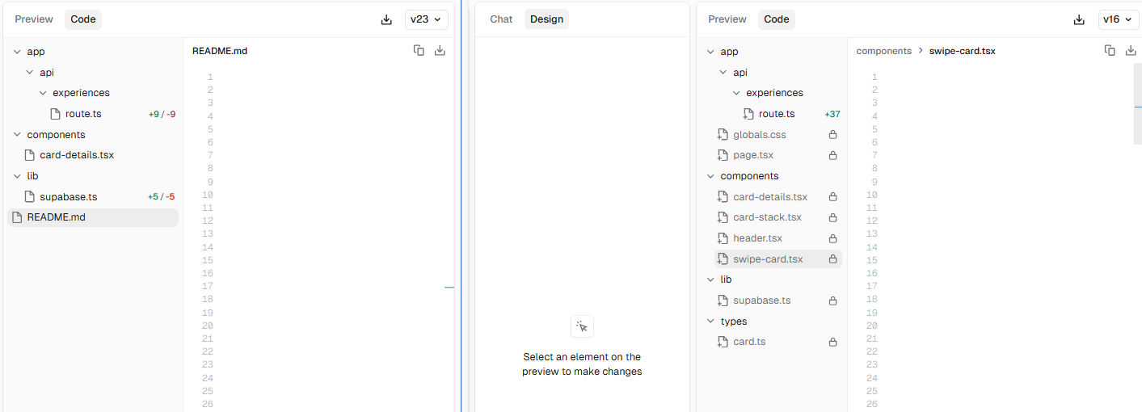Image resolution: width=1142 pixels, height=412 pixels.
Task: Collapse the types folder in right tree
Action: [710, 322]
